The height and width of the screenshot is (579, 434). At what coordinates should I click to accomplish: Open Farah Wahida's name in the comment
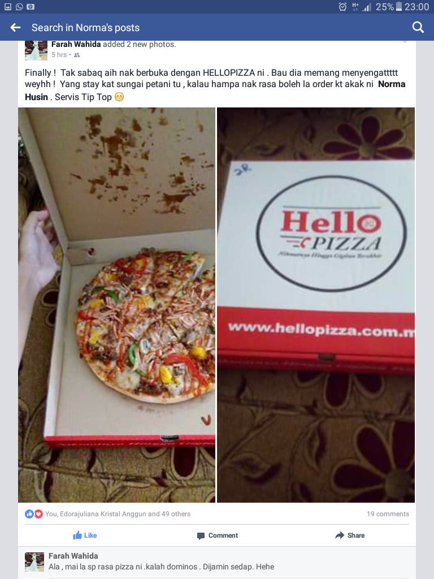(x=73, y=556)
